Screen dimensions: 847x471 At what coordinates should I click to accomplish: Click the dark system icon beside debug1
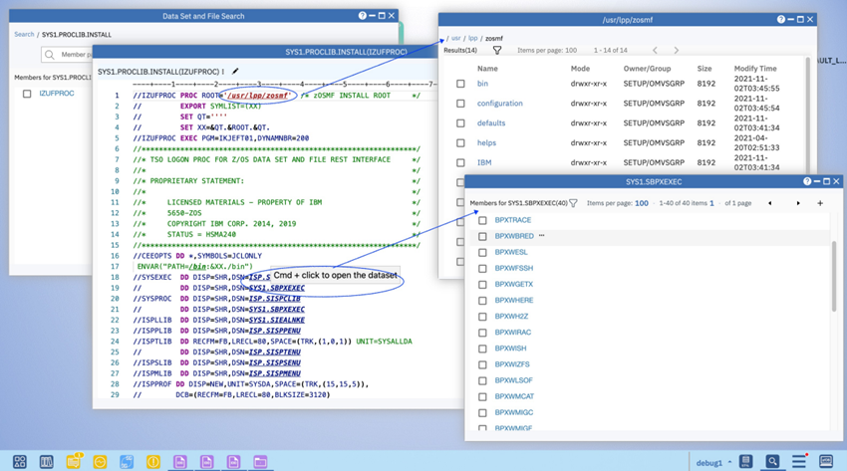click(x=746, y=461)
